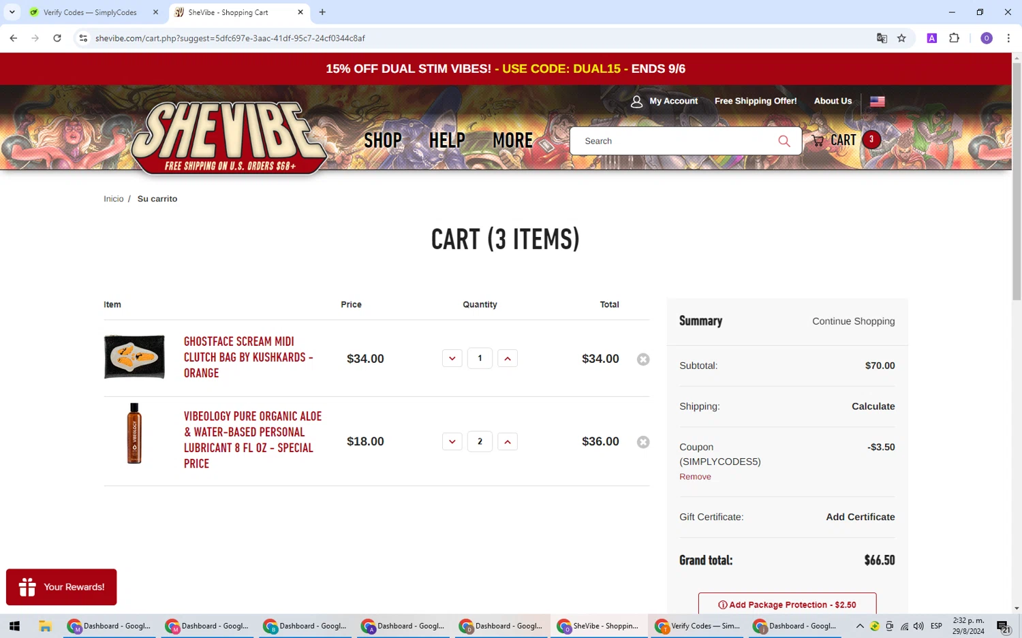Add Package Protection for $2.50
Viewport: 1022px width, 638px height.
(787, 604)
